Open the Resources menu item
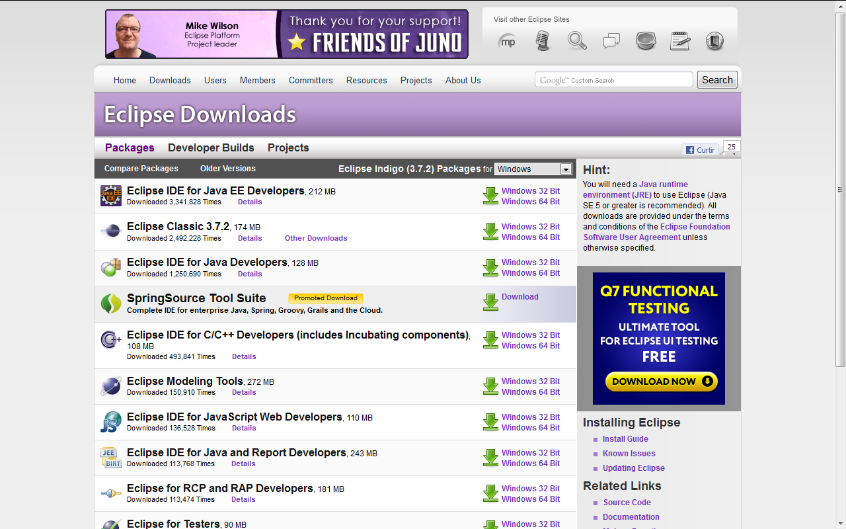This screenshot has width=846, height=529. [x=367, y=80]
